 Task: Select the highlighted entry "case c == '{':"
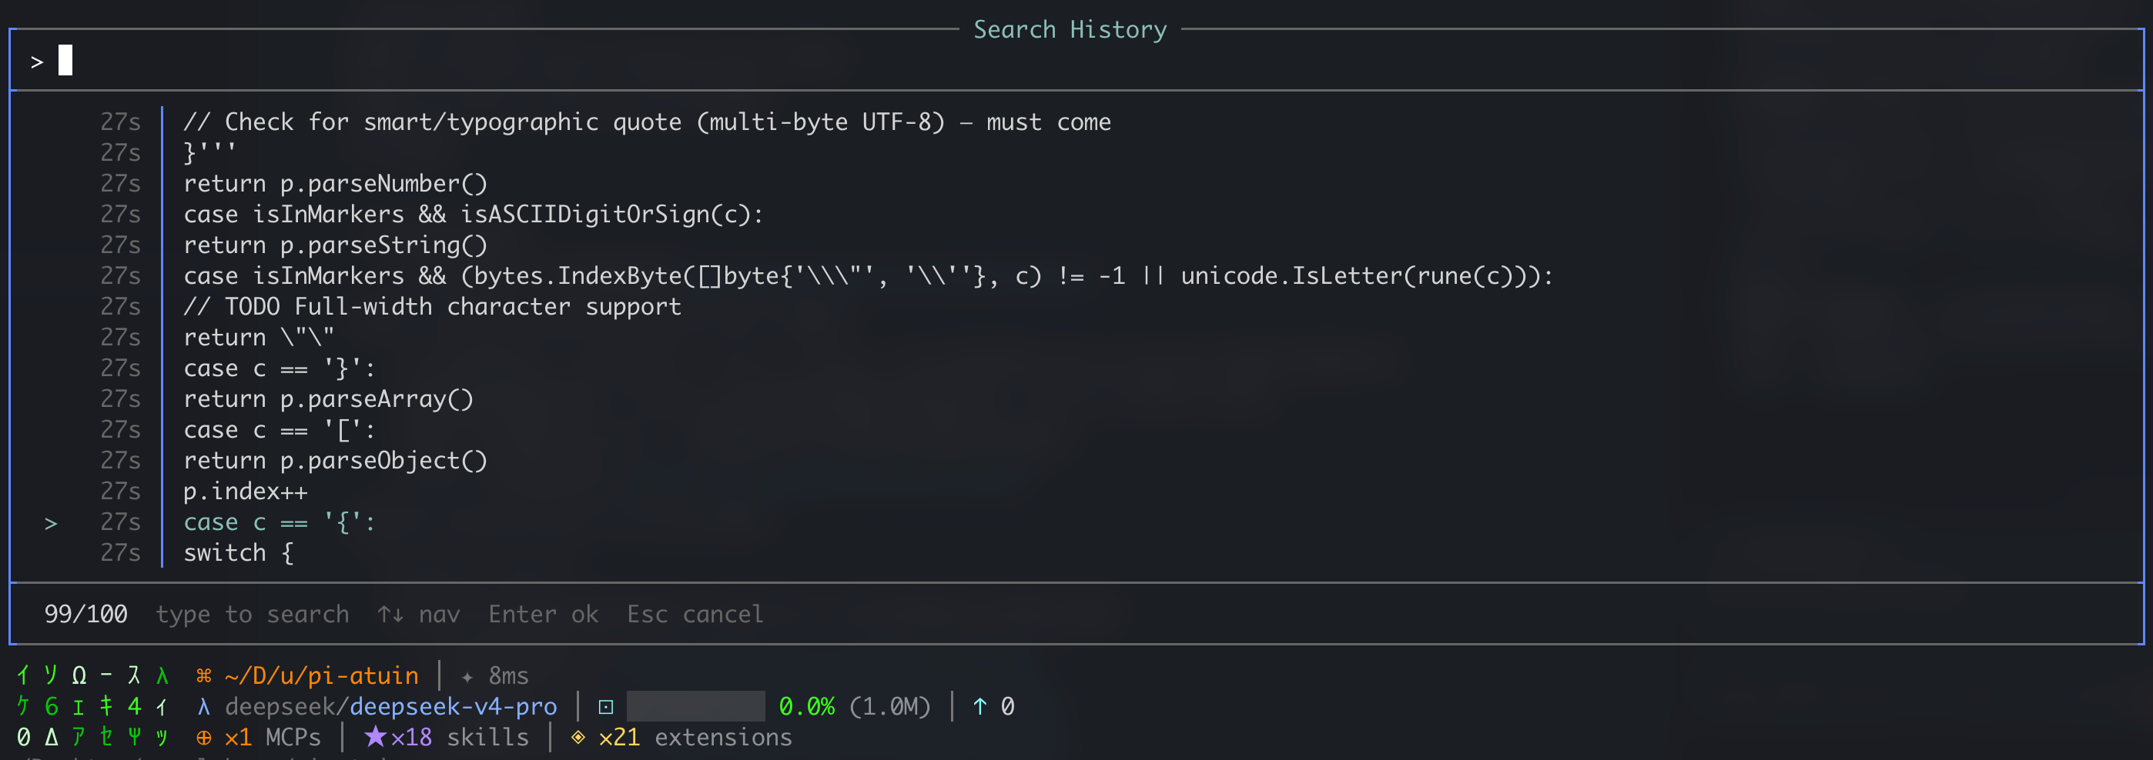280,523
